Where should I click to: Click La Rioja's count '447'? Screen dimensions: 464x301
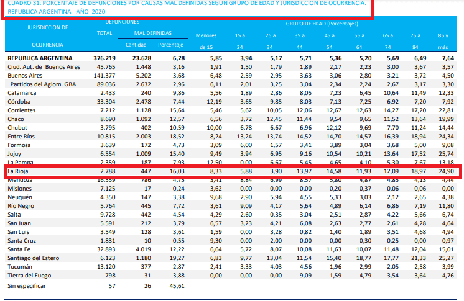pos(146,171)
